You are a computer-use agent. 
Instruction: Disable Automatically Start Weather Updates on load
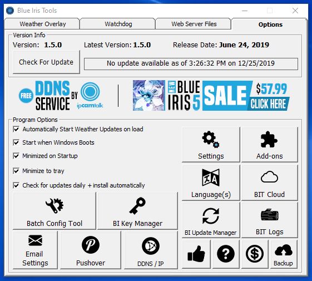click(x=16, y=129)
